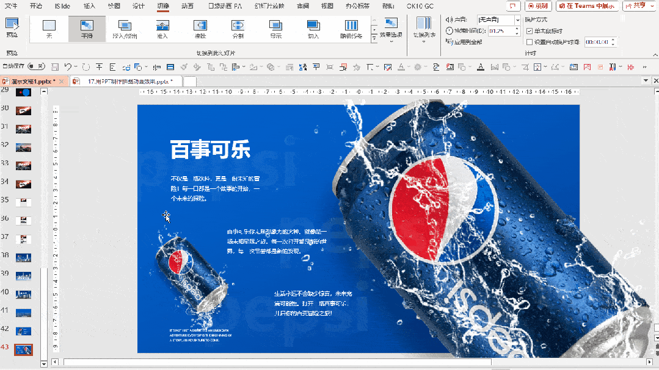Switch to the iSlide tab
Screen dimensions: 659x370
pos(63,6)
